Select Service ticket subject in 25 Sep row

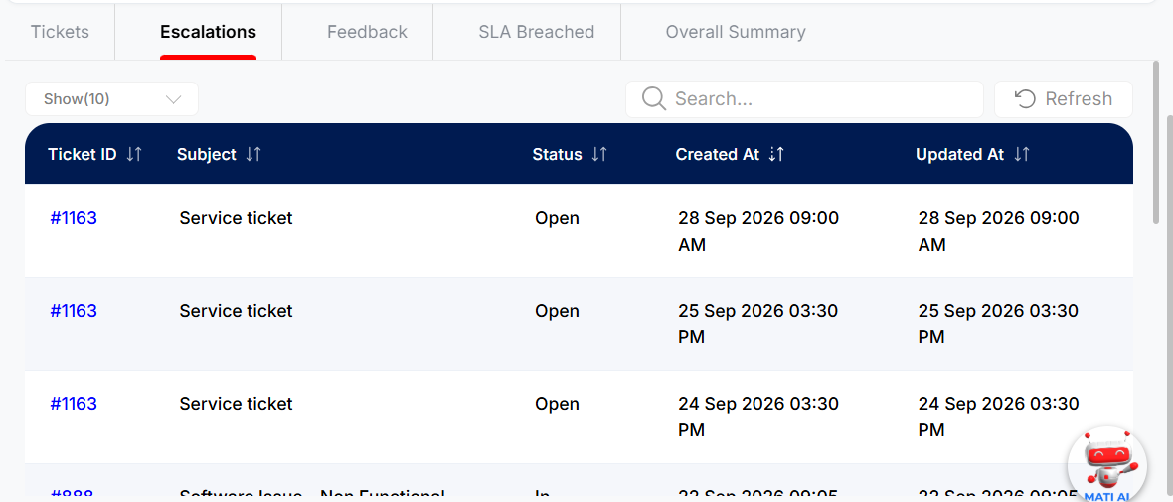point(236,310)
